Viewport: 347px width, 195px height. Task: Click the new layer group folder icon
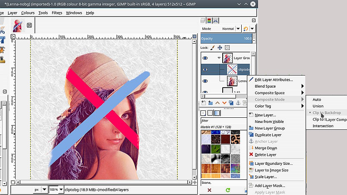click(211, 103)
